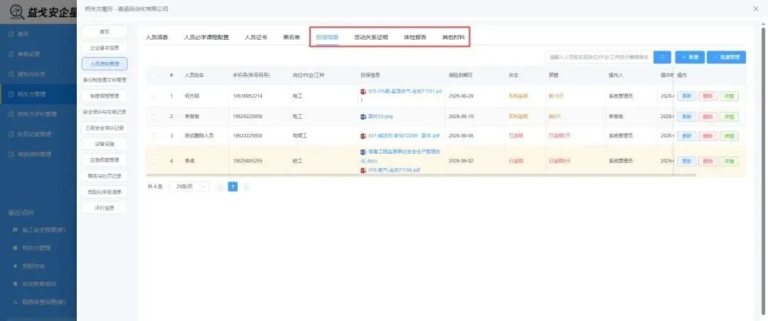Open recent item 危险作业

(33, 265)
